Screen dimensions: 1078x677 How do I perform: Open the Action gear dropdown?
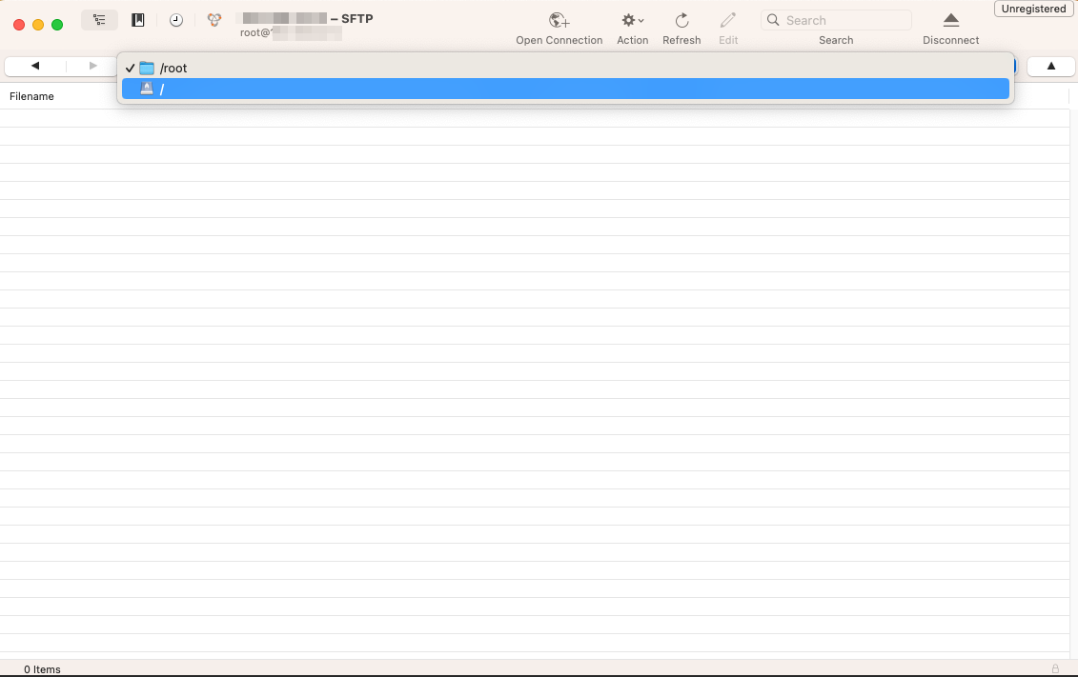click(632, 21)
